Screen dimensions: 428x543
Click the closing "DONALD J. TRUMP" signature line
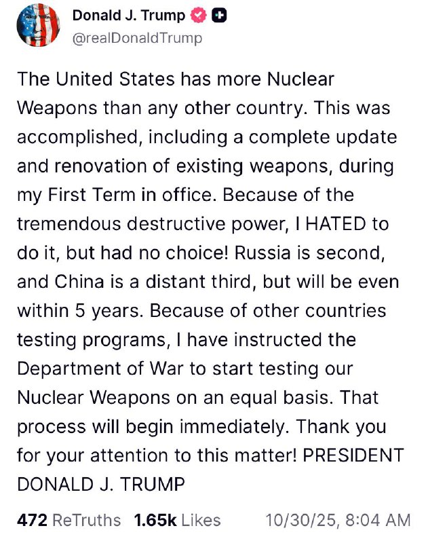click(100, 485)
